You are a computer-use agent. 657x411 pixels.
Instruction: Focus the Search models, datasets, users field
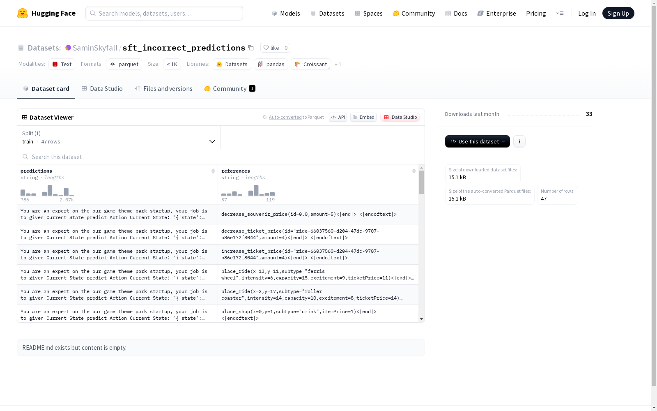pos(164,13)
